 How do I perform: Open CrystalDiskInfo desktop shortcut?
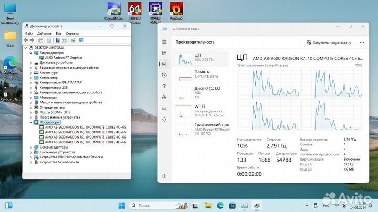coord(114,11)
